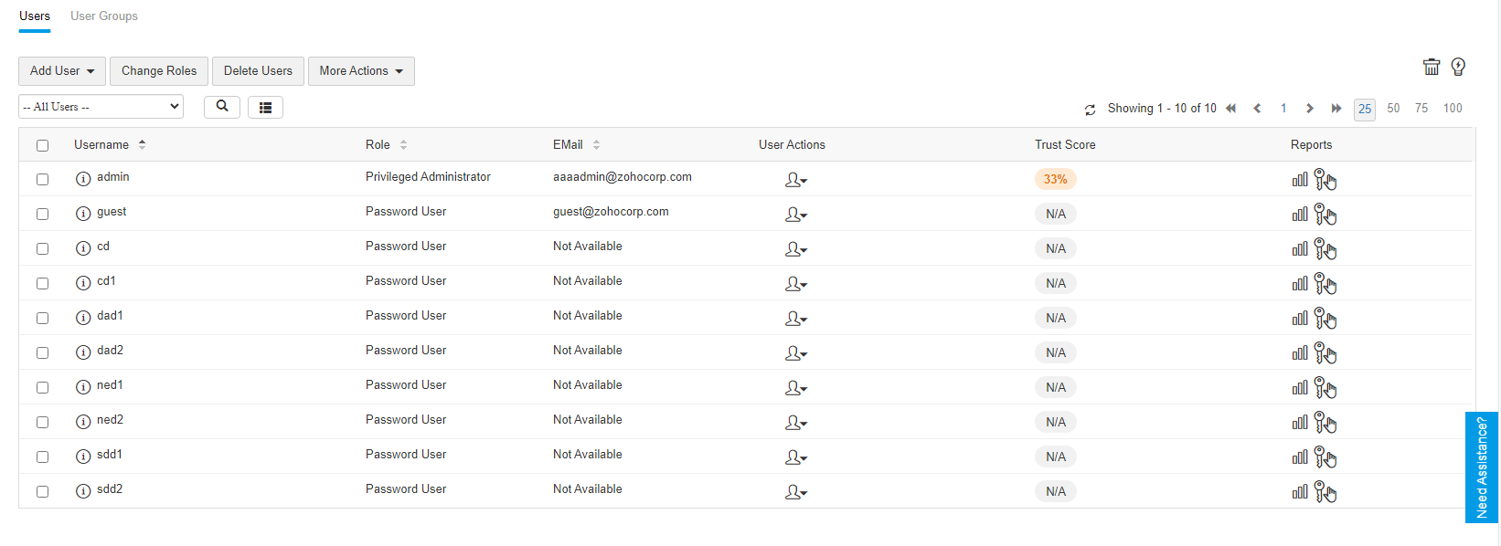Open the info icon beside admin
This screenshot has height=546, width=1501.
pos(83,179)
